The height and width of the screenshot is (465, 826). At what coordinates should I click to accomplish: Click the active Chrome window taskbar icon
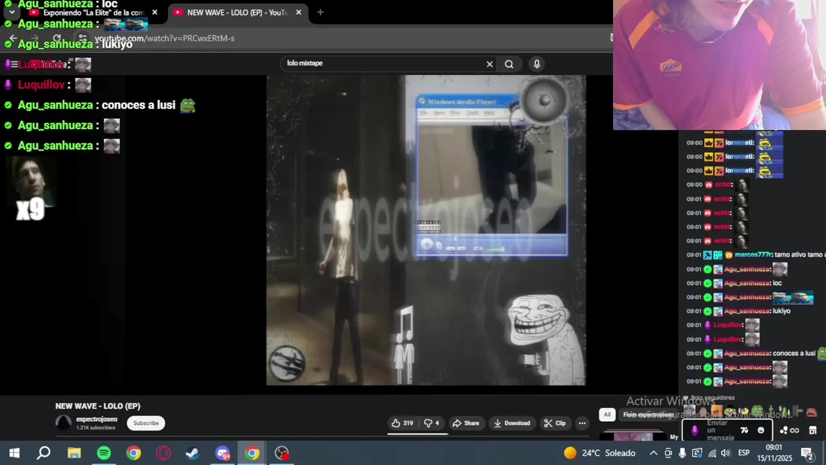click(x=252, y=453)
